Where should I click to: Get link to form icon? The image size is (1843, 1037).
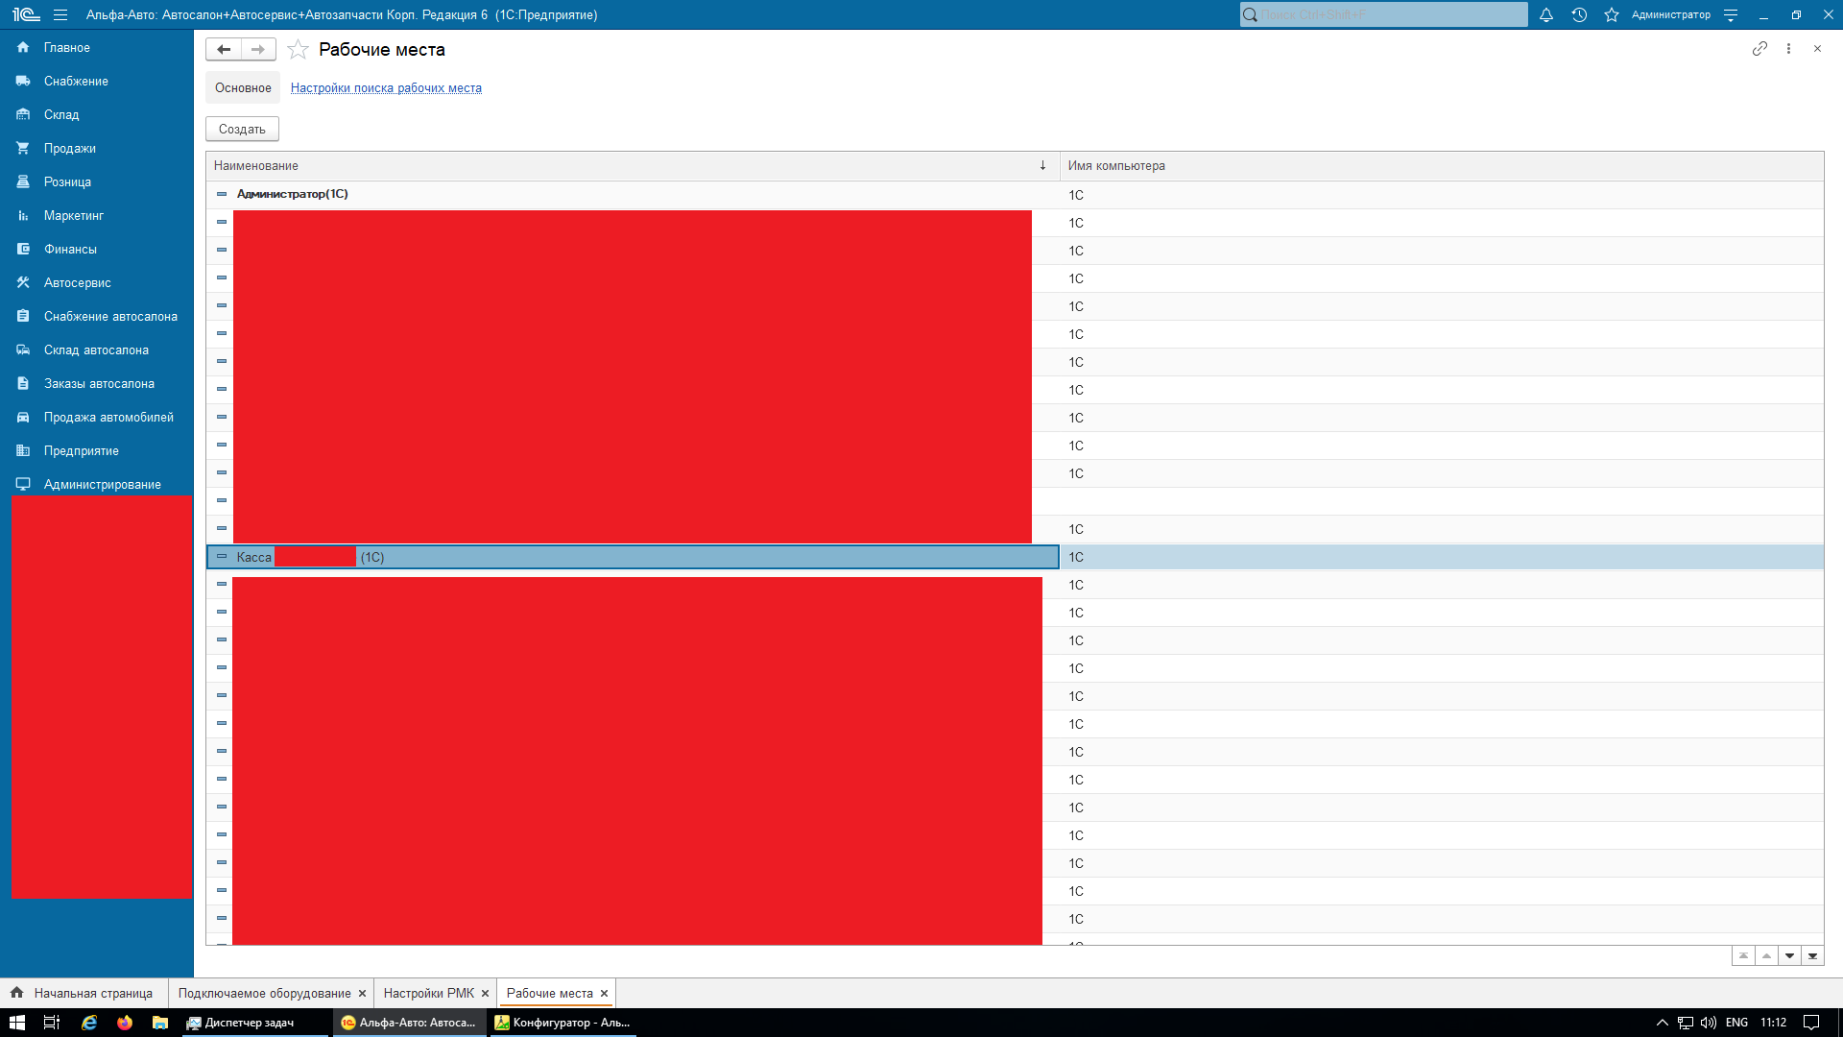(x=1759, y=48)
